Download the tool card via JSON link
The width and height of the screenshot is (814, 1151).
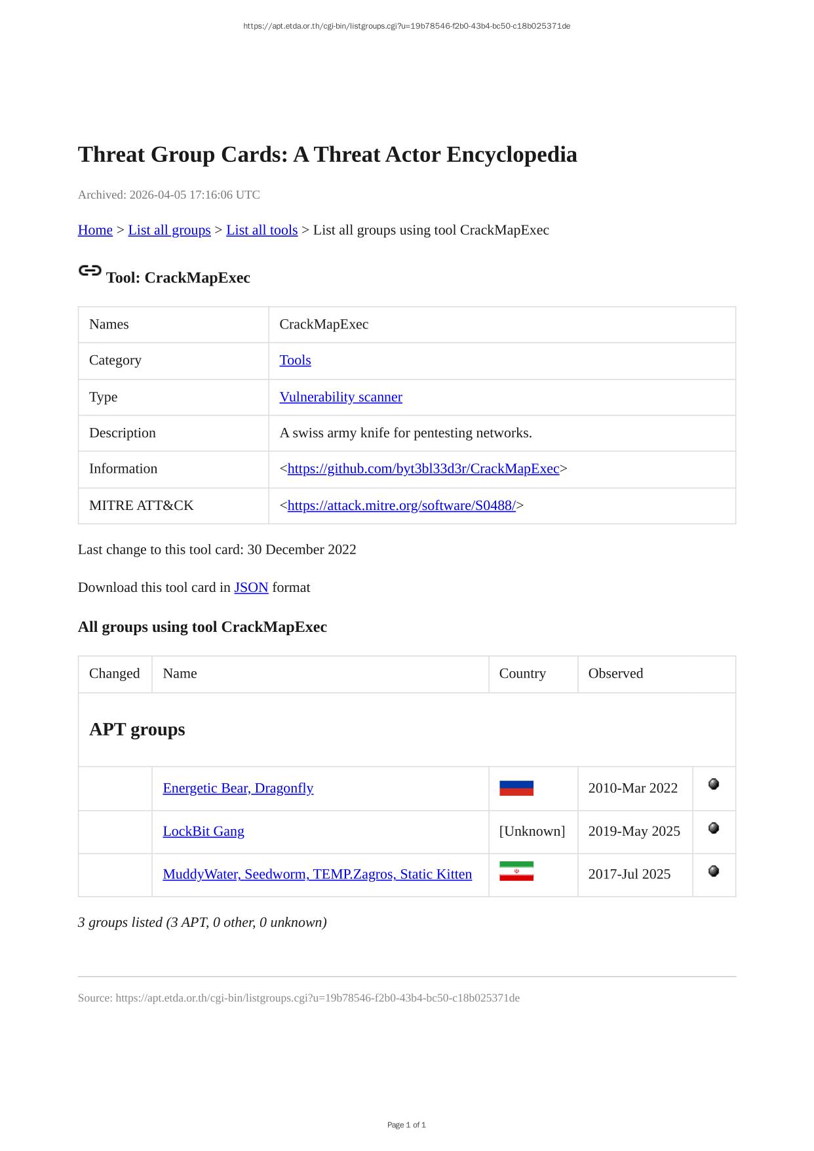[x=251, y=587]
